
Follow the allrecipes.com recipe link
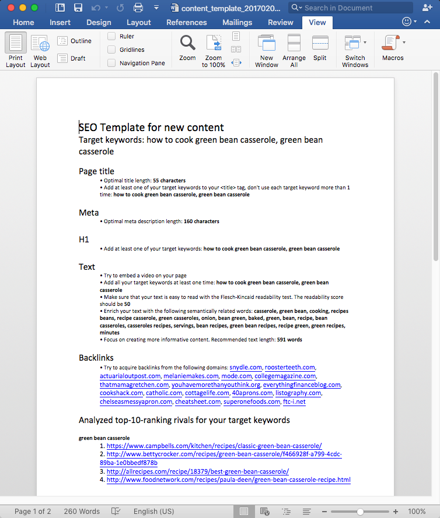click(198, 472)
